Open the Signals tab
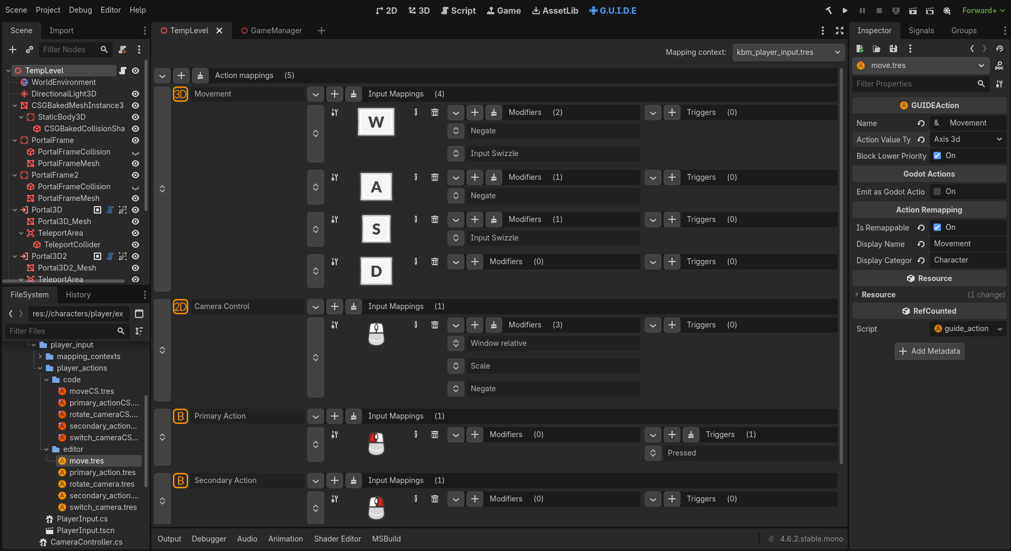 (921, 31)
